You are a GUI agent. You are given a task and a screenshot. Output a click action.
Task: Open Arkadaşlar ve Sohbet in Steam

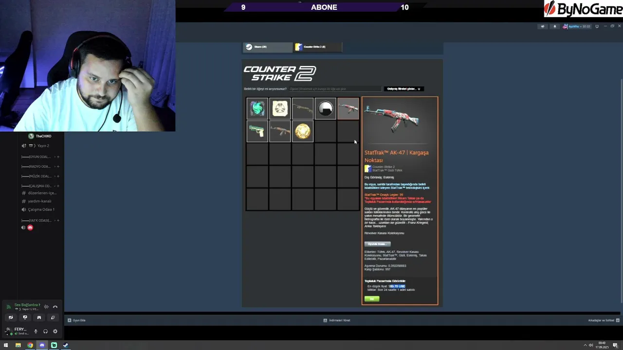click(604, 320)
